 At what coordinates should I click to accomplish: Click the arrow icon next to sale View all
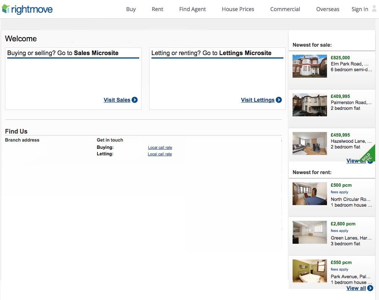[369, 161]
